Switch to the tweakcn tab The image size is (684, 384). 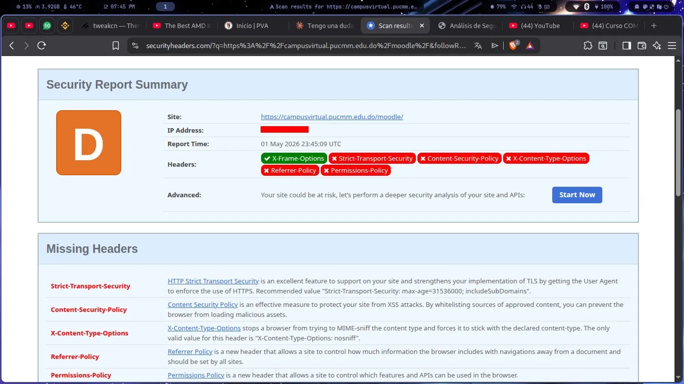[x=111, y=26]
